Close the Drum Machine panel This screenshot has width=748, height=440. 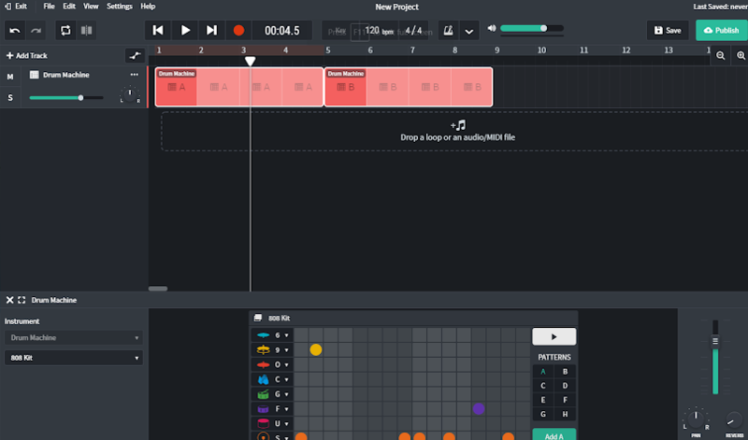9,300
